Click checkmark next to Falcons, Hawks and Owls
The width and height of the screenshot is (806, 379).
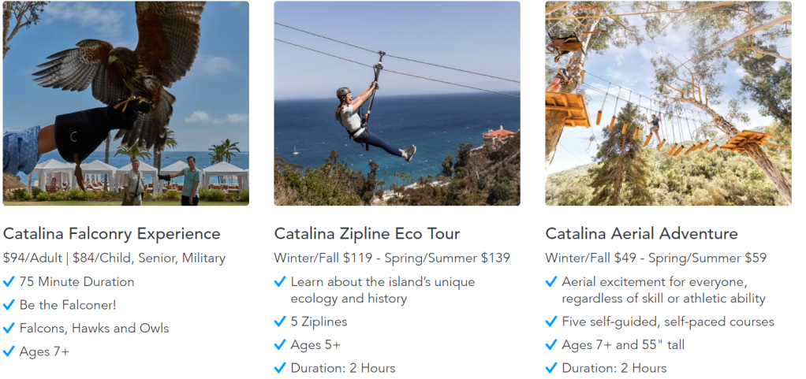pyautogui.click(x=9, y=328)
